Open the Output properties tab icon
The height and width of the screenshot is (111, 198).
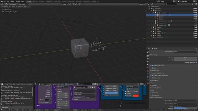pyautogui.click(x=148, y=59)
